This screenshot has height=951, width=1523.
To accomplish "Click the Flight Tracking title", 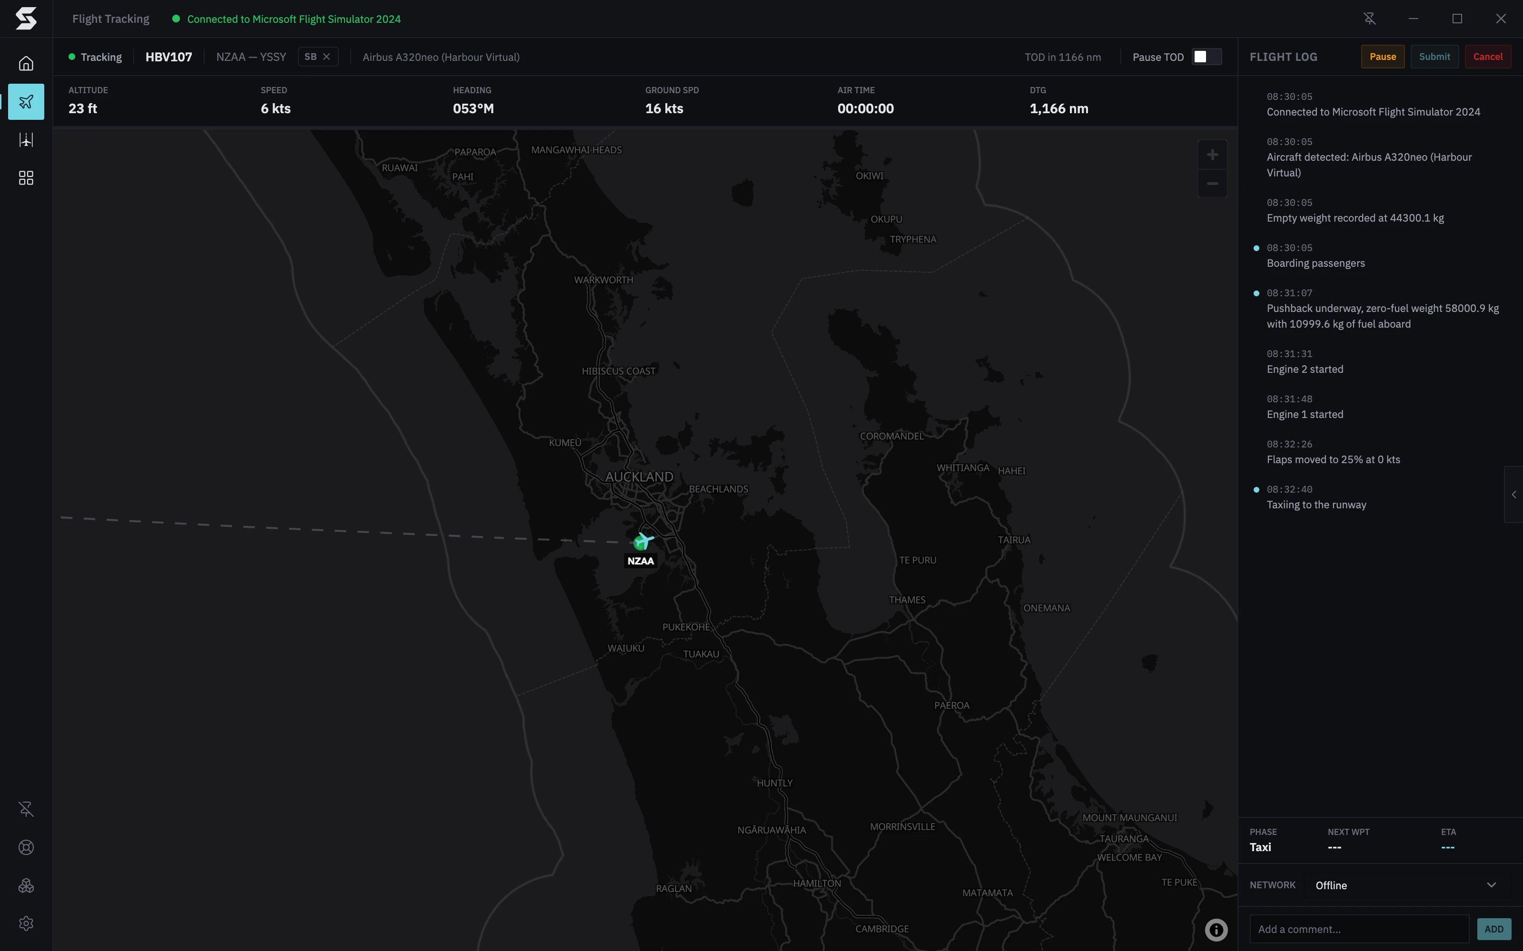I will 111,19.
